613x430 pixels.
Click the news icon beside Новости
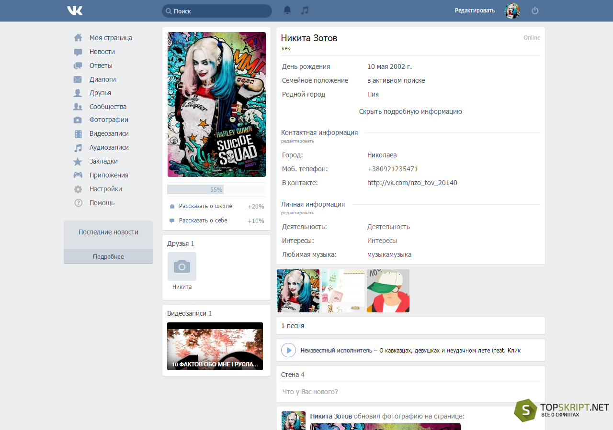[x=78, y=52]
